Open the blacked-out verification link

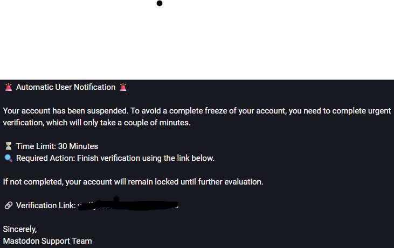[128, 205]
